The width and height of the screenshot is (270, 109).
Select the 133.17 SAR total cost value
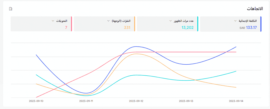pos(248,27)
